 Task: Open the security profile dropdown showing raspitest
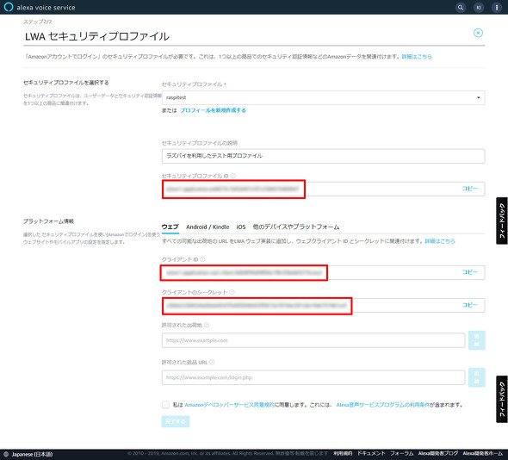click(x=323, y=97)
